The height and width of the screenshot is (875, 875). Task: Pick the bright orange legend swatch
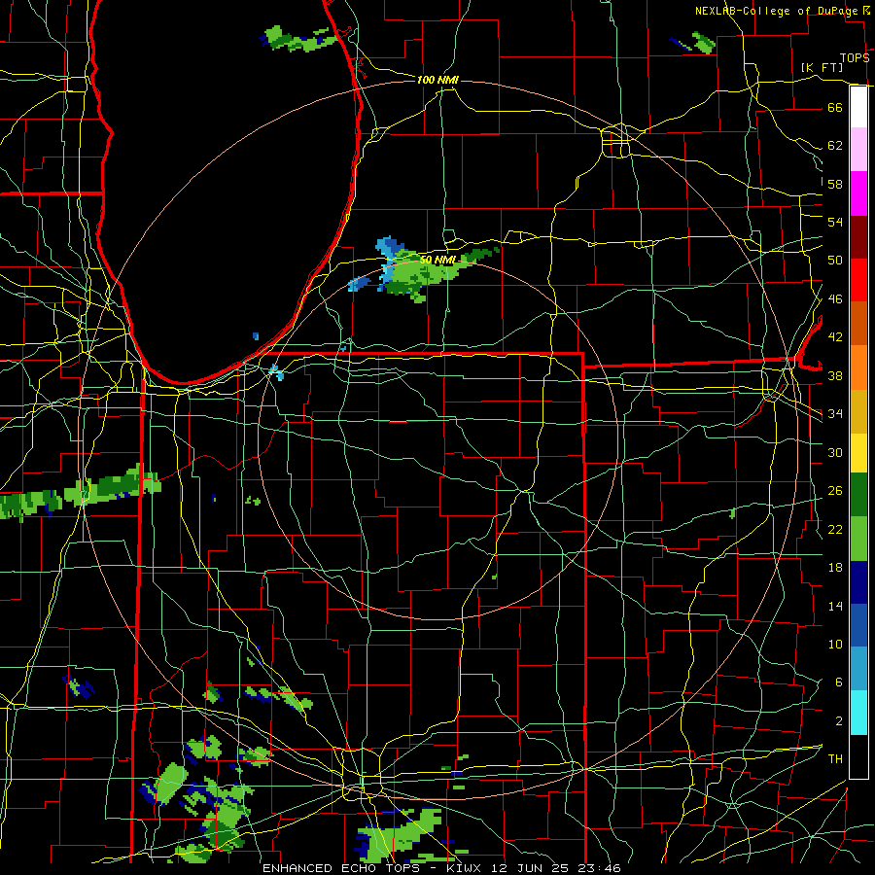(858, 367)
